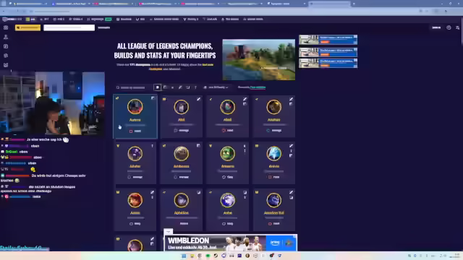Open Aurelion Sol champion portrait
The height and width of the screenshot is (260, 463).
[x=273, y=200]
